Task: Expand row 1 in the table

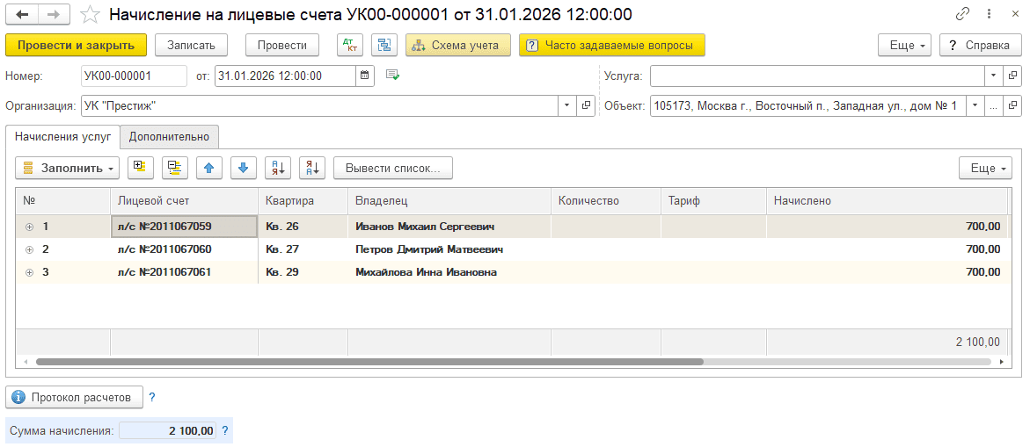Action: [29, 227]
